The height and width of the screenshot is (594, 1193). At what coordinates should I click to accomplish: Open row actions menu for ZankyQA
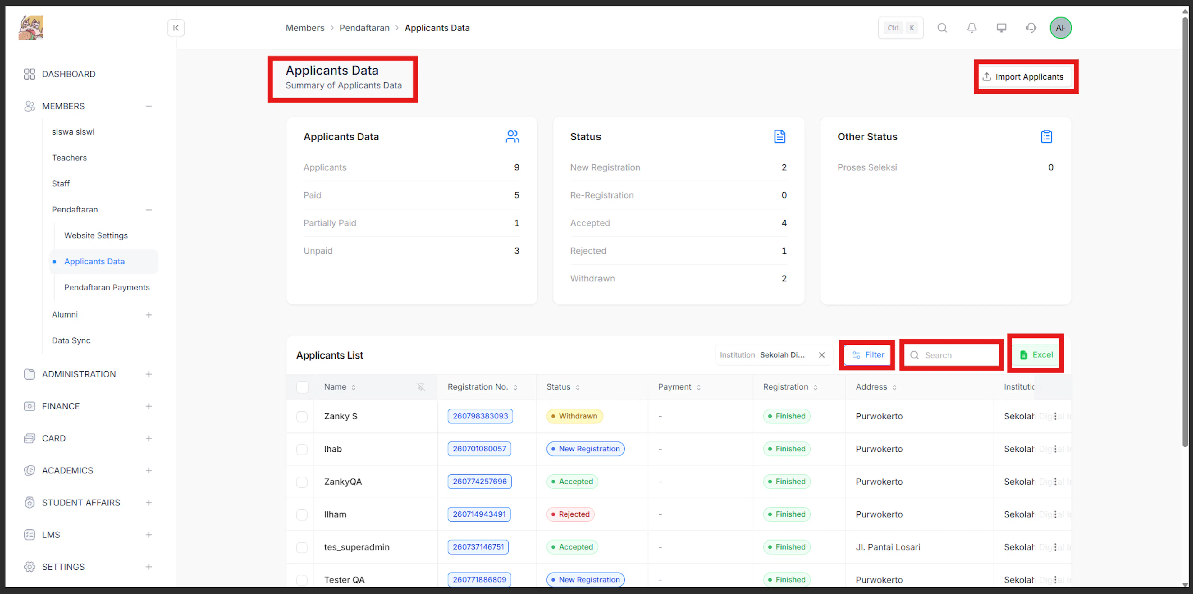coord(1055,482)
